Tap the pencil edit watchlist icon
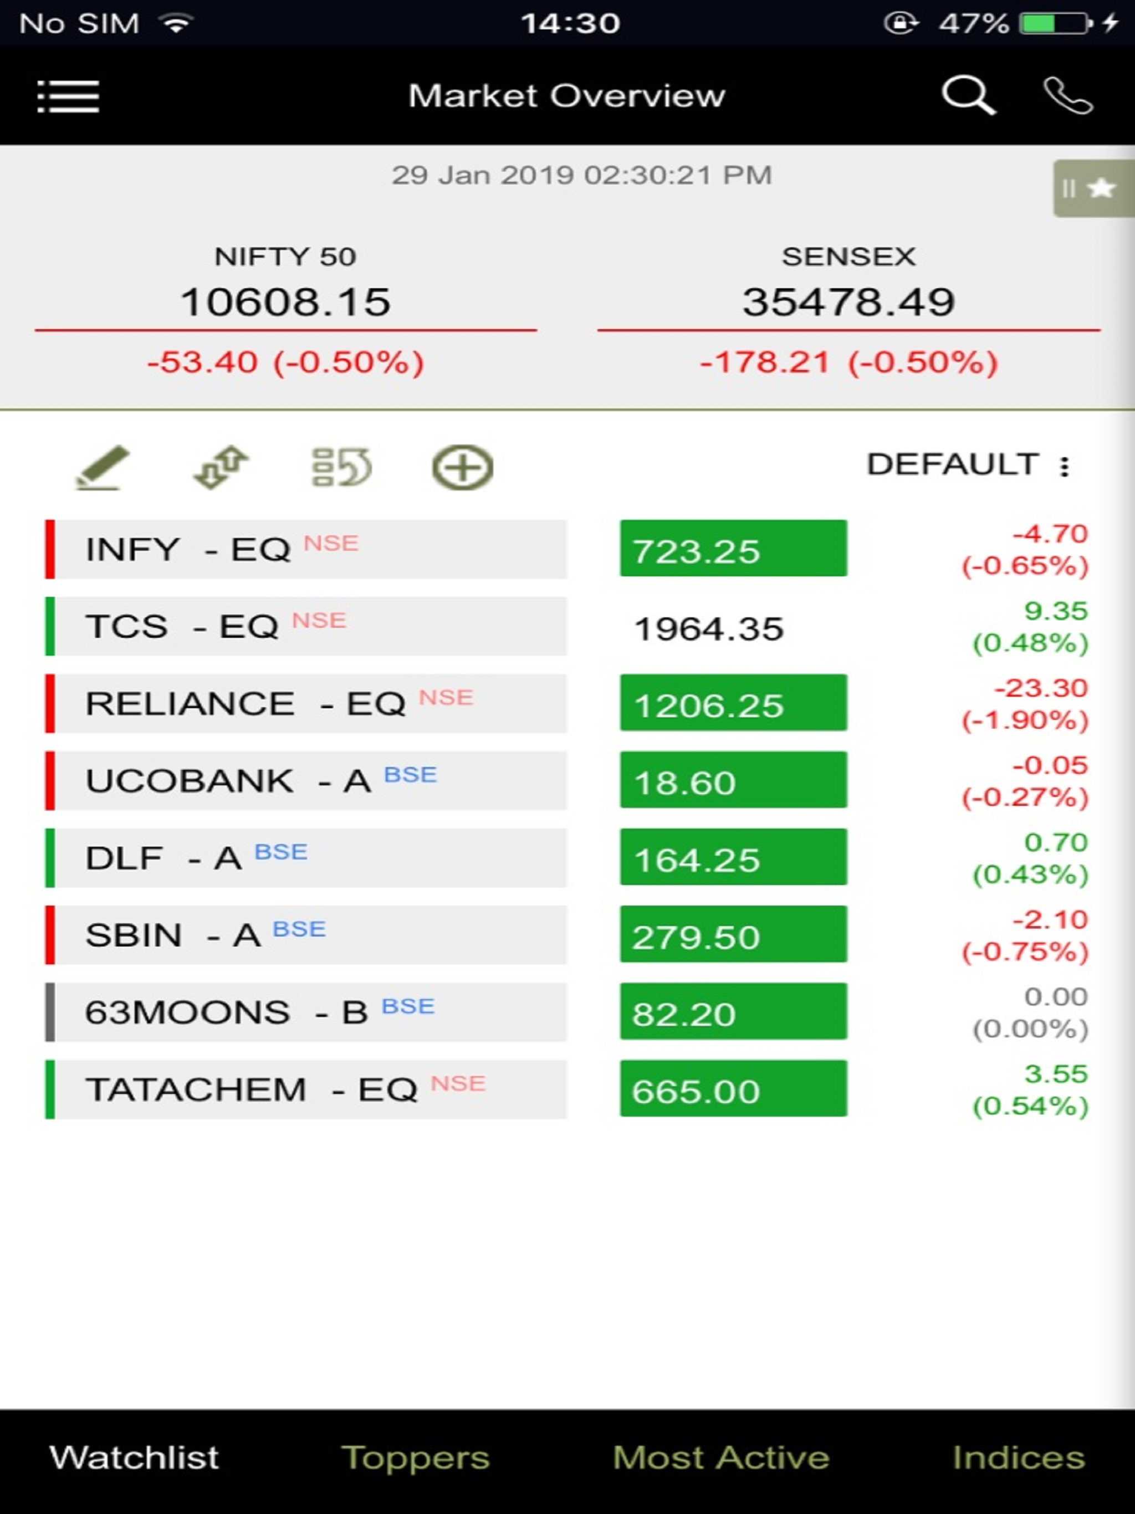The image size is (1135, 1514). click(102, 468)
